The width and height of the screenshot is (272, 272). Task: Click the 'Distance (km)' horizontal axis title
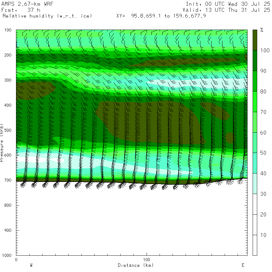136,265
